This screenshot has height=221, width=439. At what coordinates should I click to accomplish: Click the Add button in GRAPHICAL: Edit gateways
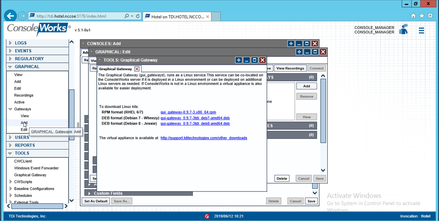pyautogui.click(x=306, y=86)
